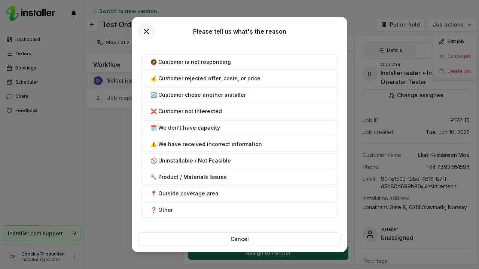Viewport: 479px width, 269px height.
Task: Open notifications bell icon
Action: coord(74,13)
